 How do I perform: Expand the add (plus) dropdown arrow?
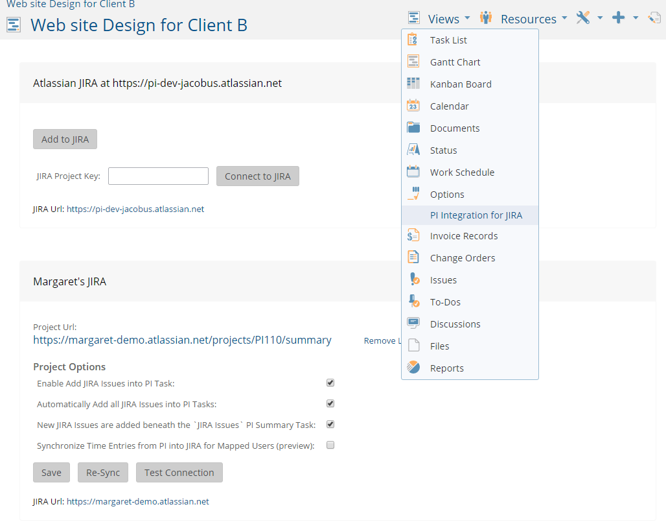tap(636, 18)
